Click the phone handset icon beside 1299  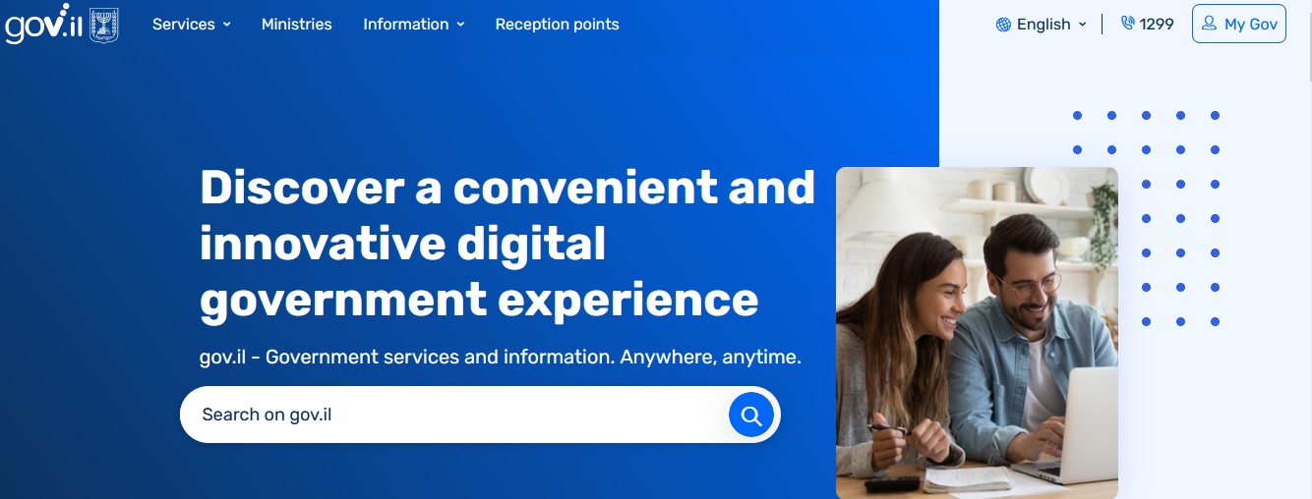pyautogui.click(x=1127, y=24)
